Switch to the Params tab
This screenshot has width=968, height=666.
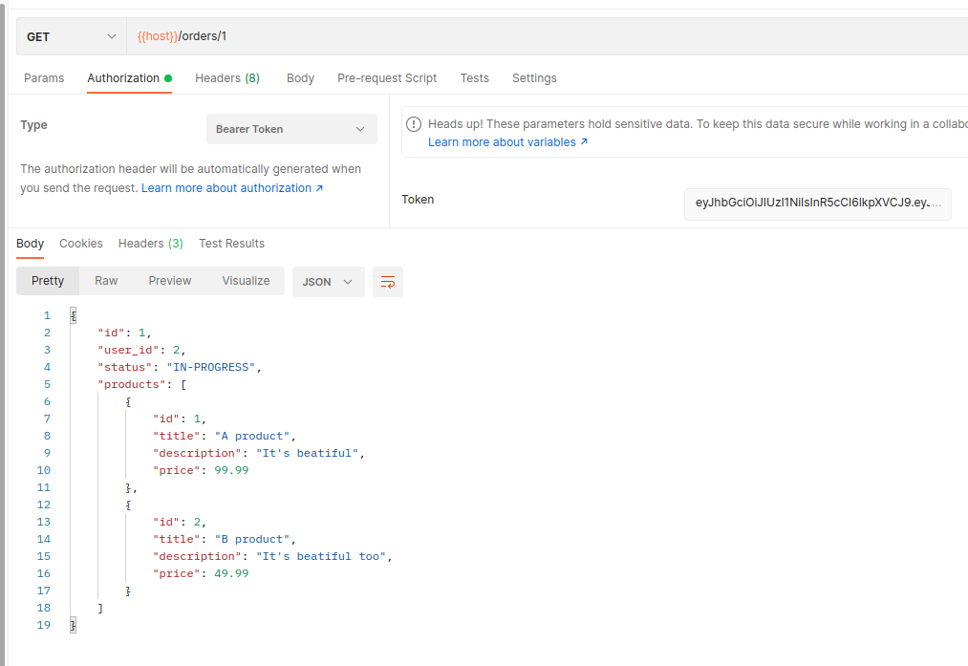tap(44, 78)
